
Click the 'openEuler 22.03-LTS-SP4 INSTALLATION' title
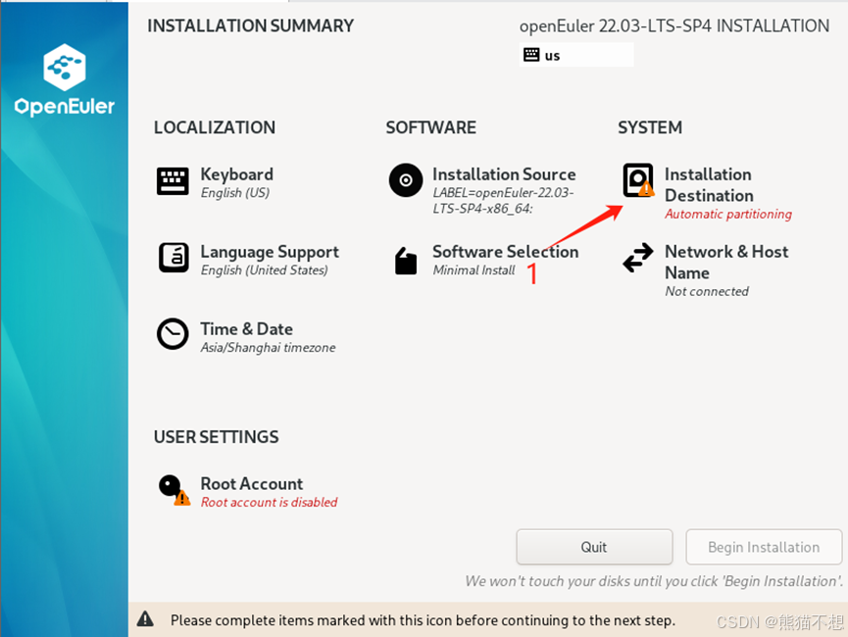pyautogui.click(x=674, y=25)
